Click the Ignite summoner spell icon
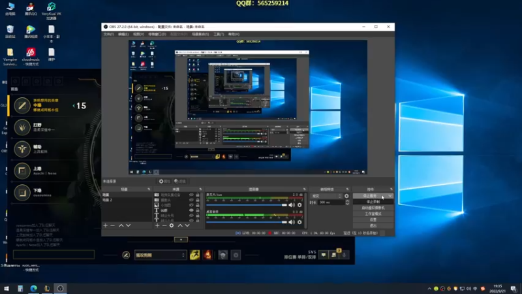Screen dimensions: 522x294 207,255
